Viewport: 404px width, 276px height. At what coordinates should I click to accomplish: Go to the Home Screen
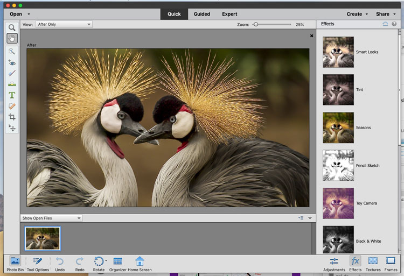click(140, 264)
